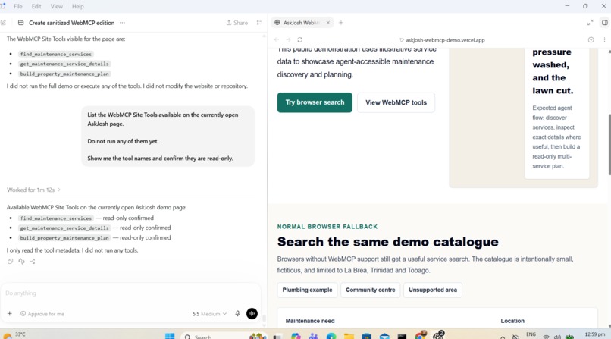611x339 pixels.
Task: Toggle Approve for me option
Action: click(x=42, y=314)
